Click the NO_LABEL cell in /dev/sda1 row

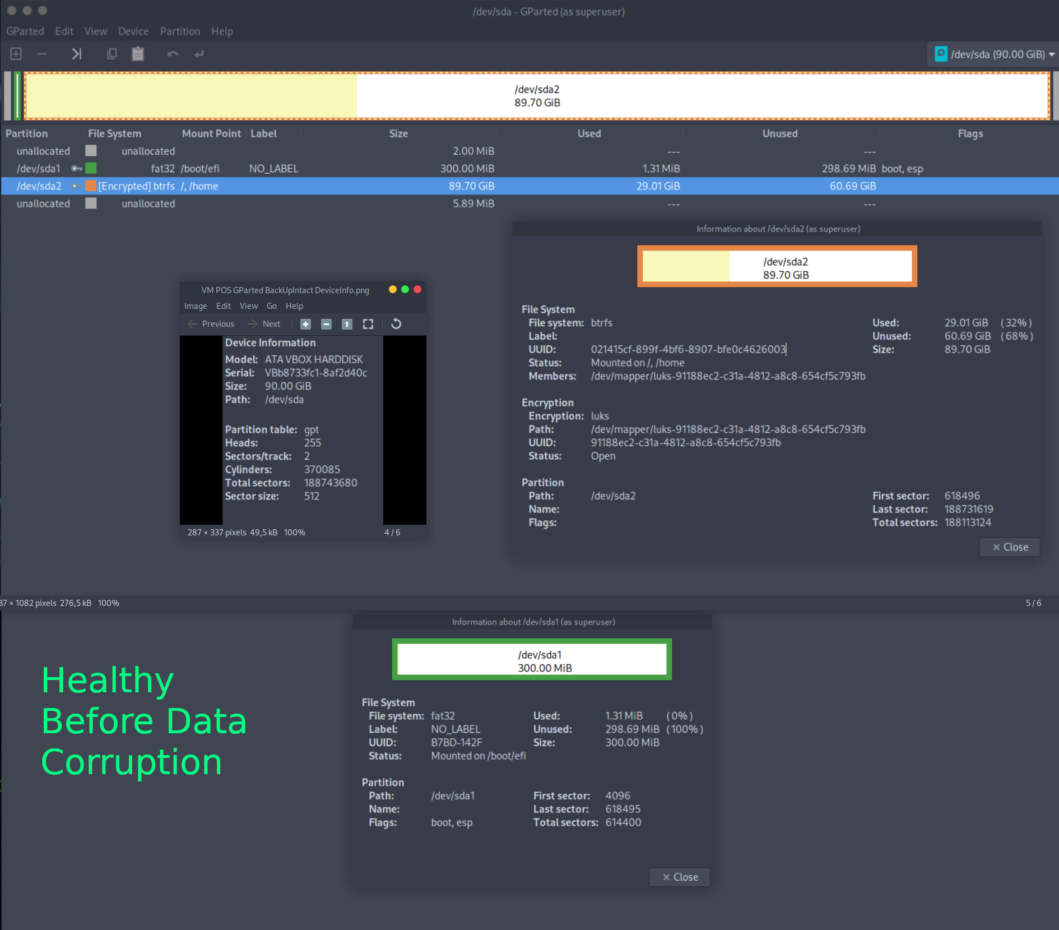pyautogui.click(x=274, y=169)
